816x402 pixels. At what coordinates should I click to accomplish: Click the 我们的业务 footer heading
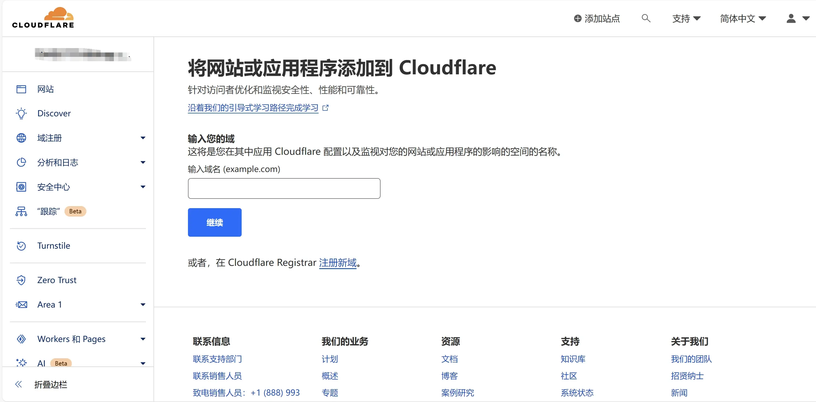pos(345,342)
